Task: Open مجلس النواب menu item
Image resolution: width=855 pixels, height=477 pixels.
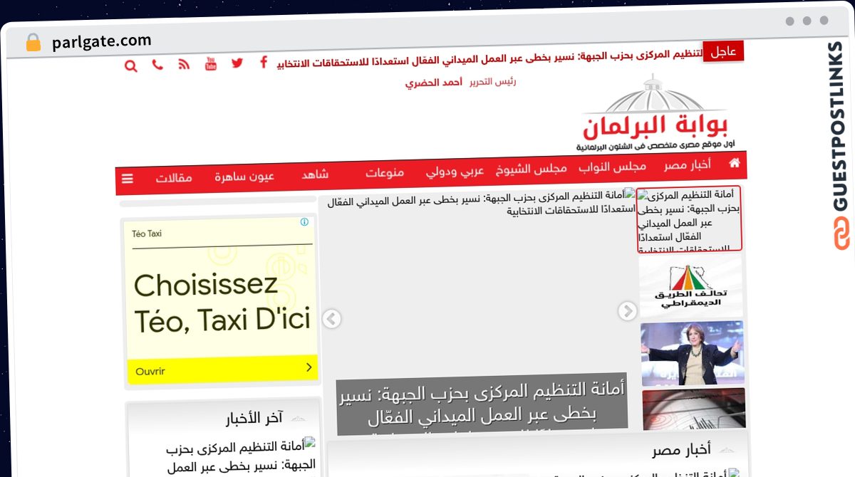Action: (x=612, y=167)
